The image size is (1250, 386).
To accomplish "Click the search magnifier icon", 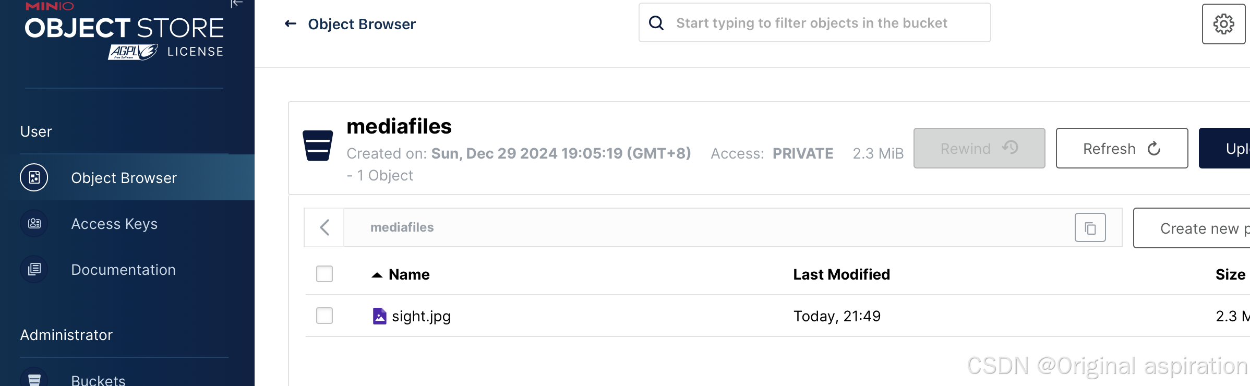I will (x=656, y=23).
